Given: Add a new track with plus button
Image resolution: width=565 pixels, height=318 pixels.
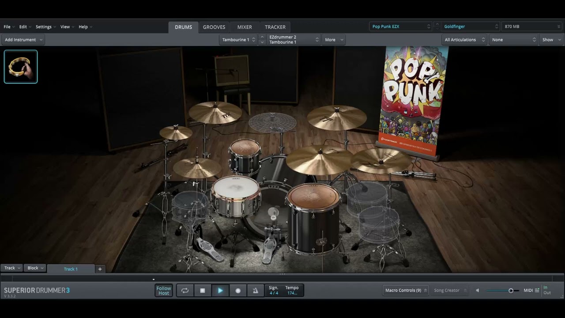Looking at the screenshot, I should point(100,269).
